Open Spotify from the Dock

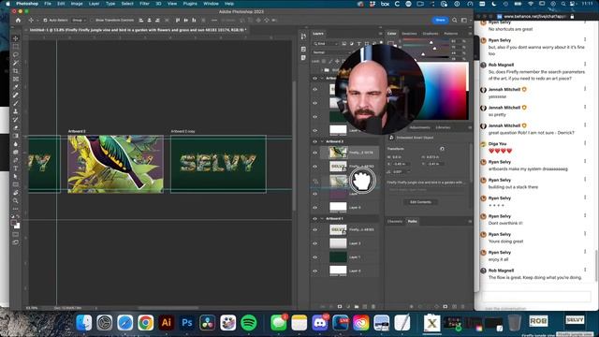coord(249,323)
